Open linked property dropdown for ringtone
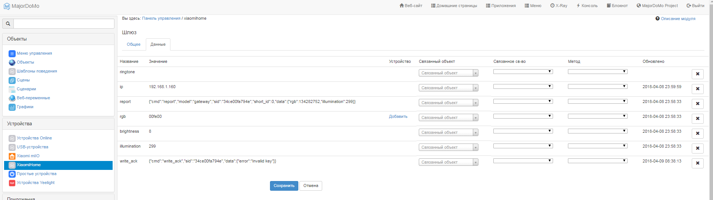 click(x=523, y=71)
